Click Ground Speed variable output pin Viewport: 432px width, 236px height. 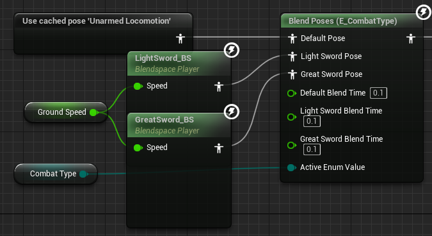pyautogui.click(x=93, y=112)
